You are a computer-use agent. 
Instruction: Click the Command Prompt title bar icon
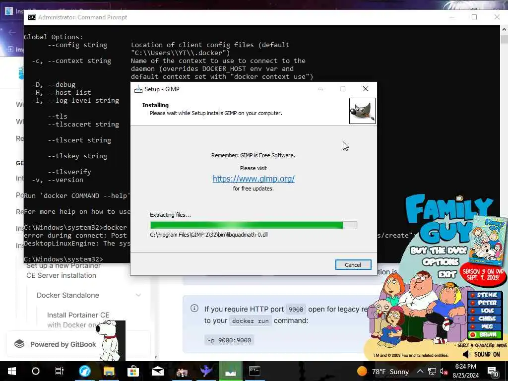[31, 17]
